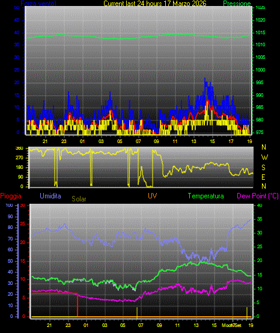Select the chart title 17 Marzo 2026
The width and height of the screenshot is (280, 333).
184,4
